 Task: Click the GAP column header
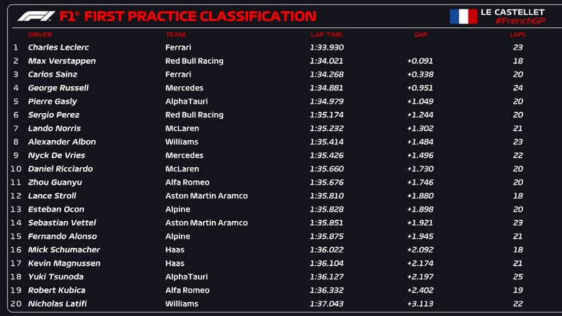coord(420,34)
